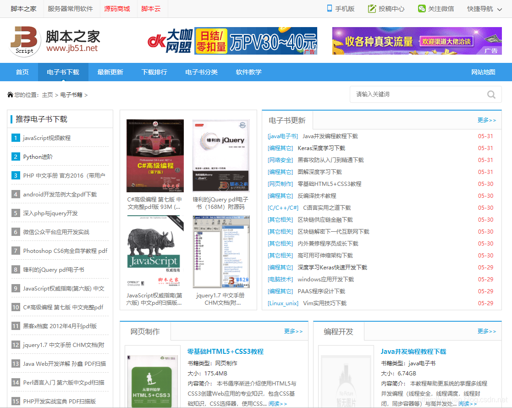Open the 软件教学 navigation tab
This screenshot has height=408, width=512.
248,72
